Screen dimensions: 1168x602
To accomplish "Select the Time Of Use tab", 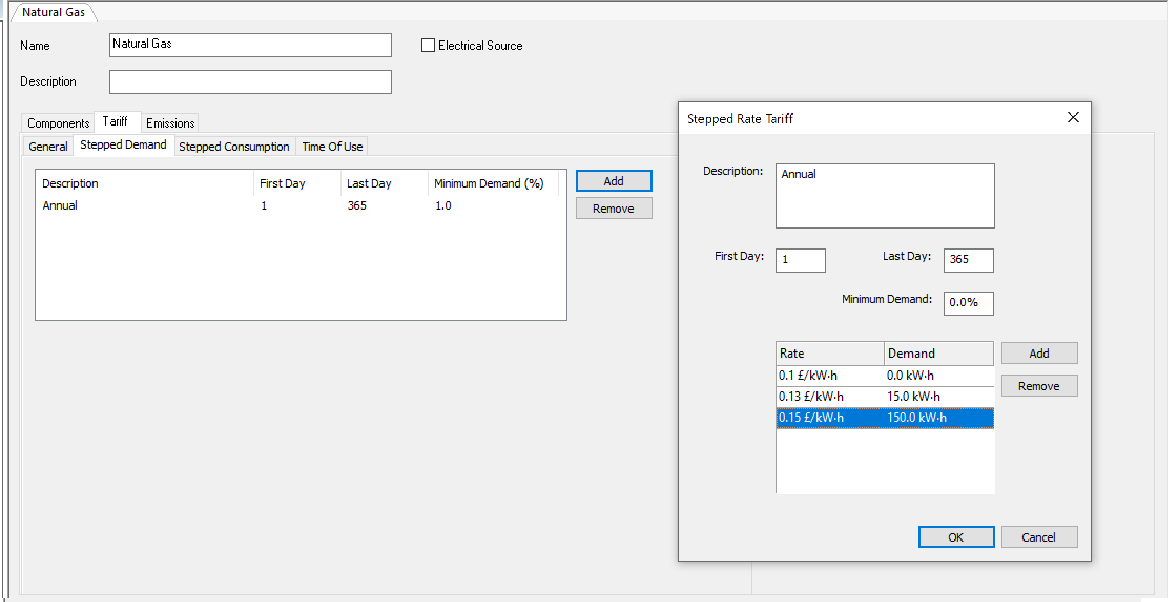I will point(332,146).
